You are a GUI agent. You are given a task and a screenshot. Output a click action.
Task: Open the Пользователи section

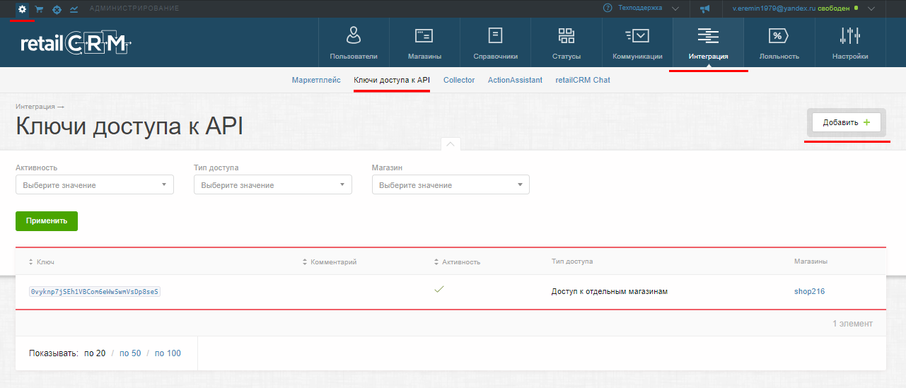[354, 42]
